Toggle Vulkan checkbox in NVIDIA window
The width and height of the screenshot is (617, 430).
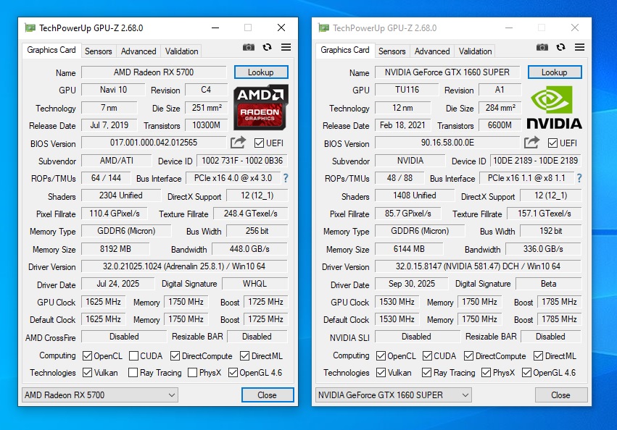(x=381, y=372)
